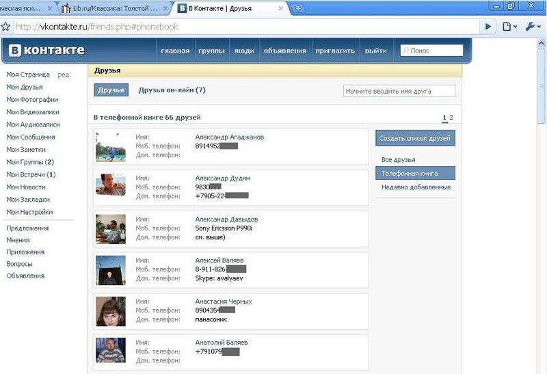Open Анатолий Баляев profile photo
The height and width of the screenshot is (374, 547).
[111, 350]
